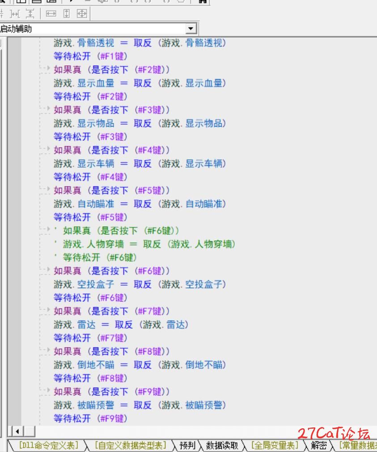Click the make same height icon
The image size is (377, 452).
pyautogui.click(x=67, y=13)
